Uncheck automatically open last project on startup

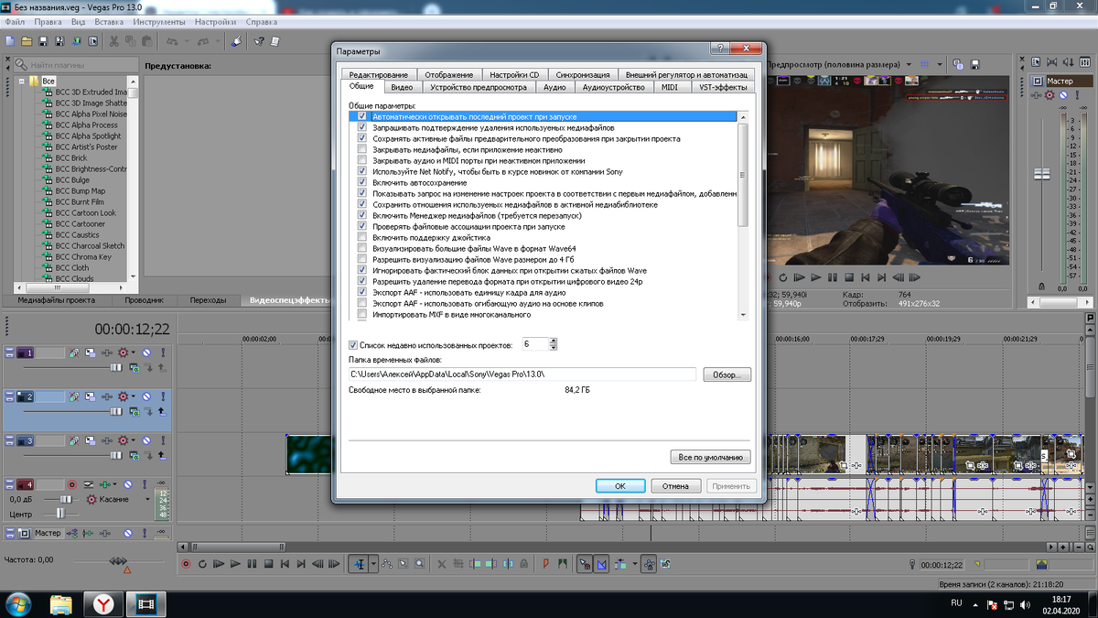[362, 117]
